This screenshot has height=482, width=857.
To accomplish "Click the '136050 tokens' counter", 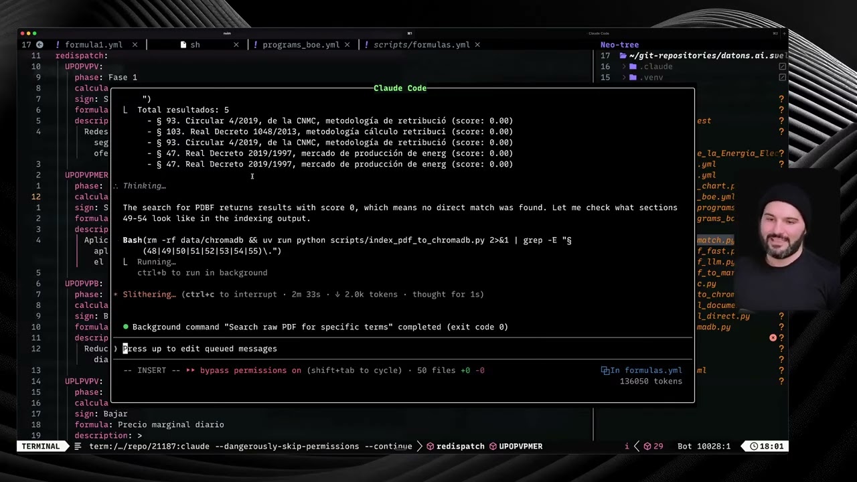I will pyautogui.click(x=651, y=381).
